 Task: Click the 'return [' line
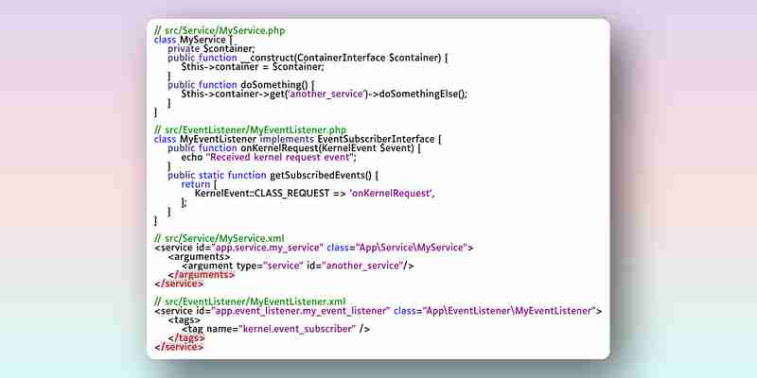click(x=199, y=184)
